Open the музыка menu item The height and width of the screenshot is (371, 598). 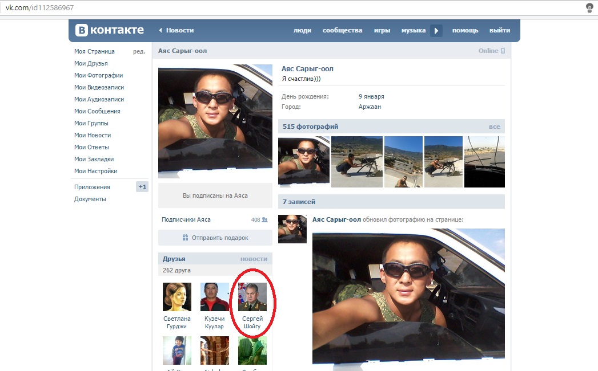click(x=414, y=30)
